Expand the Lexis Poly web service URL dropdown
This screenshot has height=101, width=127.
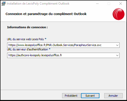117,45
